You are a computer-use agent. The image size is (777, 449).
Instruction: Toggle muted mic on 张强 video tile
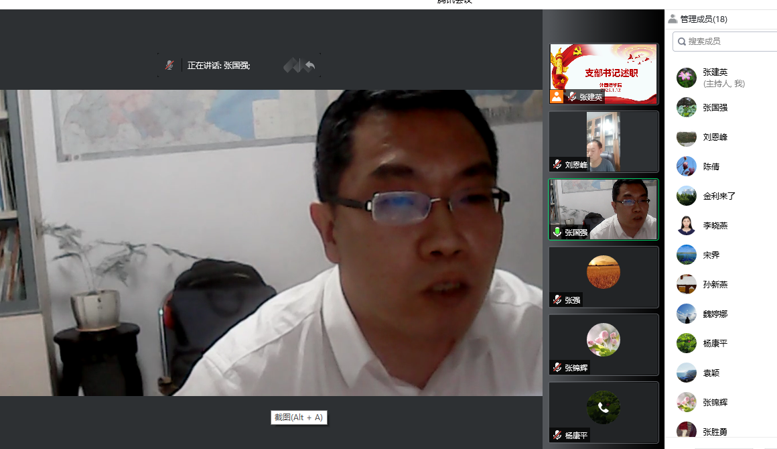[557, 300]
